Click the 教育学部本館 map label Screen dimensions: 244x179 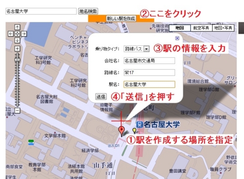[37, 167]
